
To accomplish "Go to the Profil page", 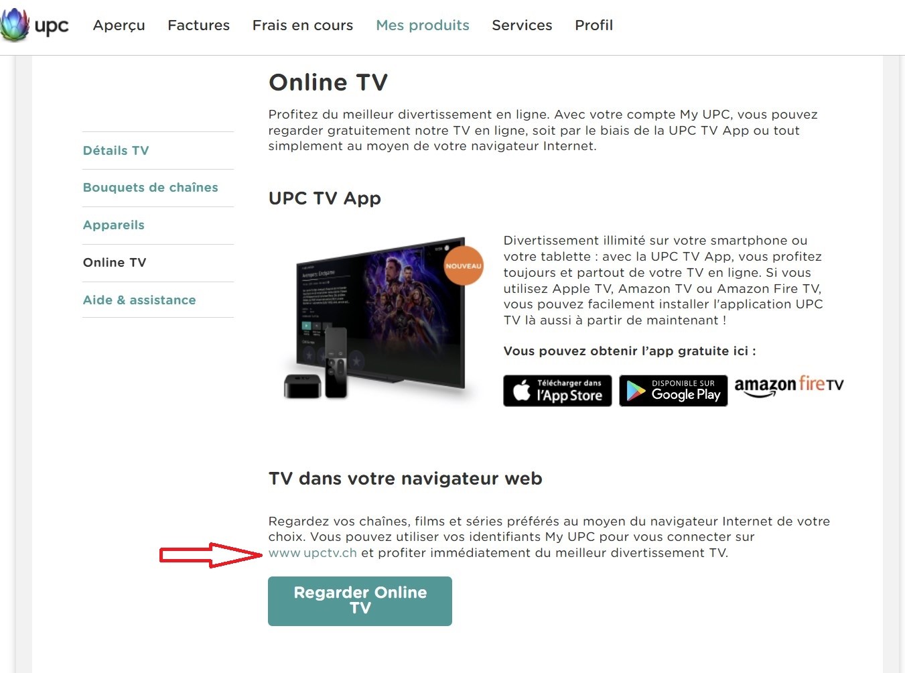I will [x=594, y=25].
